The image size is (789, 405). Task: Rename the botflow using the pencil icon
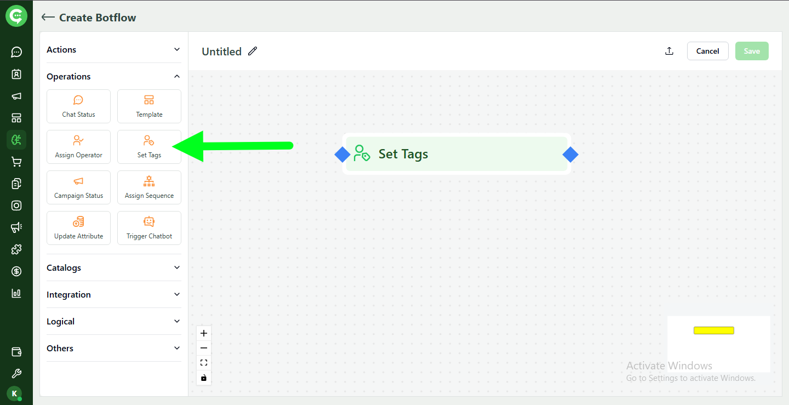pyautogui.click(x=252, y=51)
